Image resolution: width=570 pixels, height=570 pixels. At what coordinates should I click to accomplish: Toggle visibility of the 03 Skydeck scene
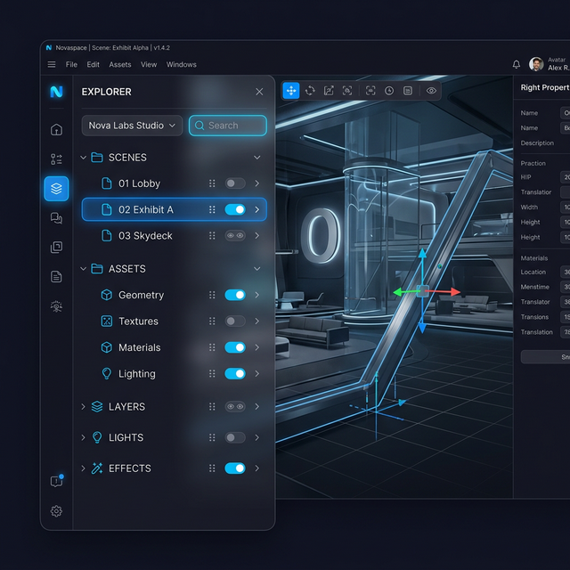click(x=235, y=236)
